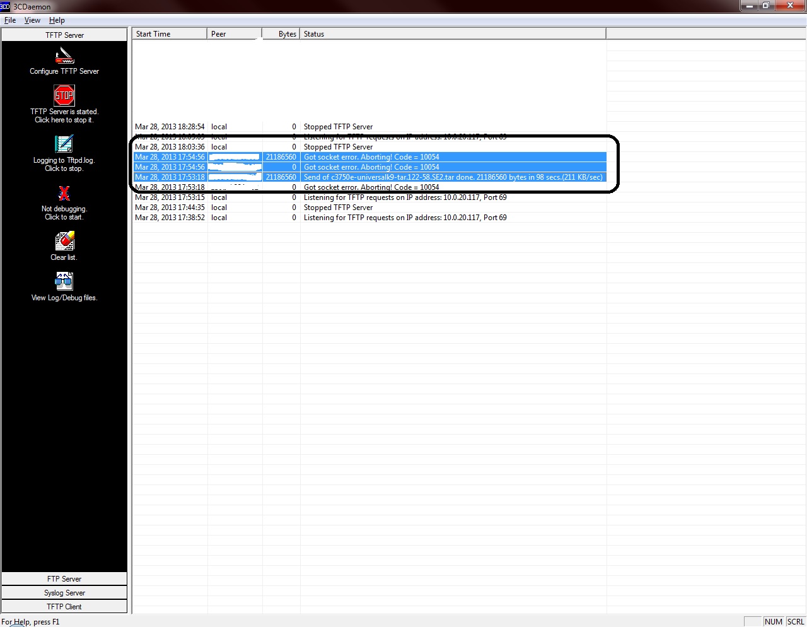Viewport: 807px width, 627px height.
Task: Click the 3CDaemon title bar app icon
Action: (x=5, y=6)
